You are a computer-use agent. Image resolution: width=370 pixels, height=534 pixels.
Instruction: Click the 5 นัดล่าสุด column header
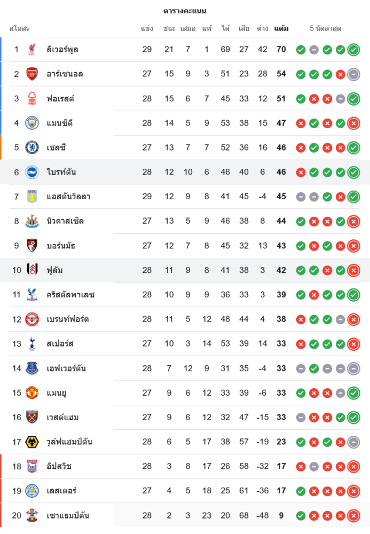[326, 28]
